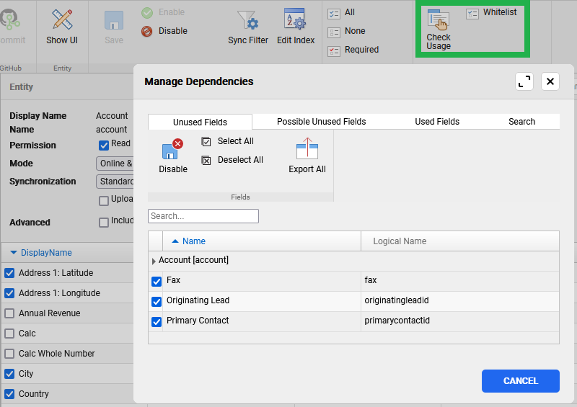The height and width of the screenshot is (407, 577).
Task: Sort by Name column header
Action: [x=193, y=241]
